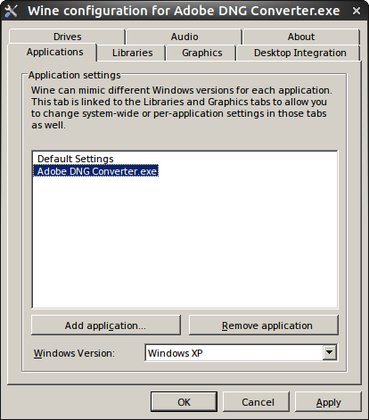Confirm settings with the OK button
The image size is (369, 420).
[x=184, y=402]
